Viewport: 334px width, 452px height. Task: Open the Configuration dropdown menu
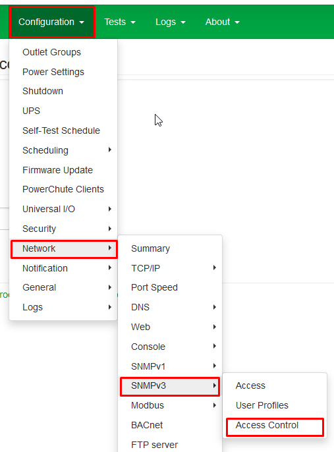[51, 22]
